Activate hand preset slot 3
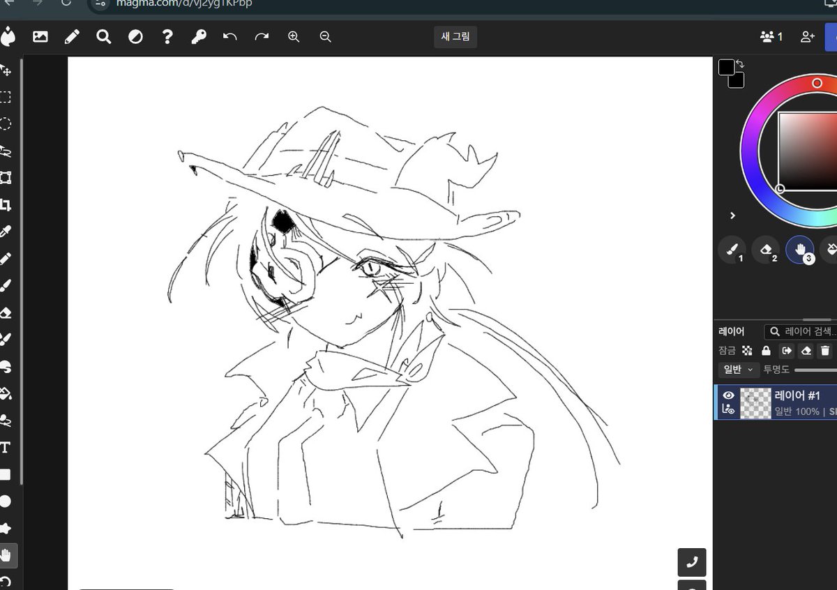This screenshot has height=590, width=837. [800, 250]
